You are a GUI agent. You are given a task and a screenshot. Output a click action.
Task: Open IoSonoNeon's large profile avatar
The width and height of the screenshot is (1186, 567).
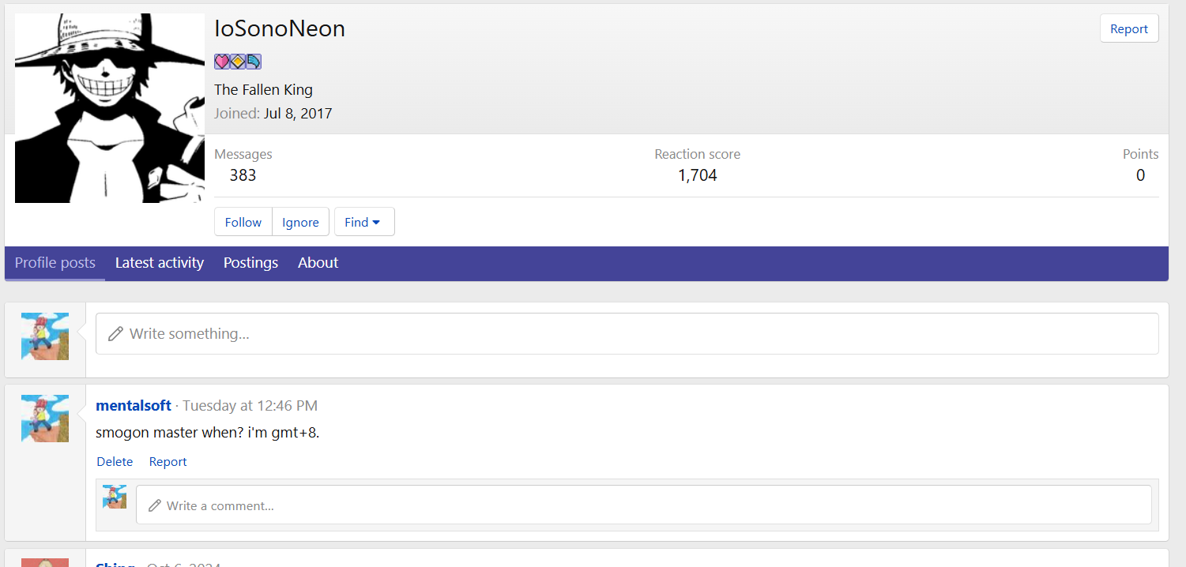pos(110,108)
